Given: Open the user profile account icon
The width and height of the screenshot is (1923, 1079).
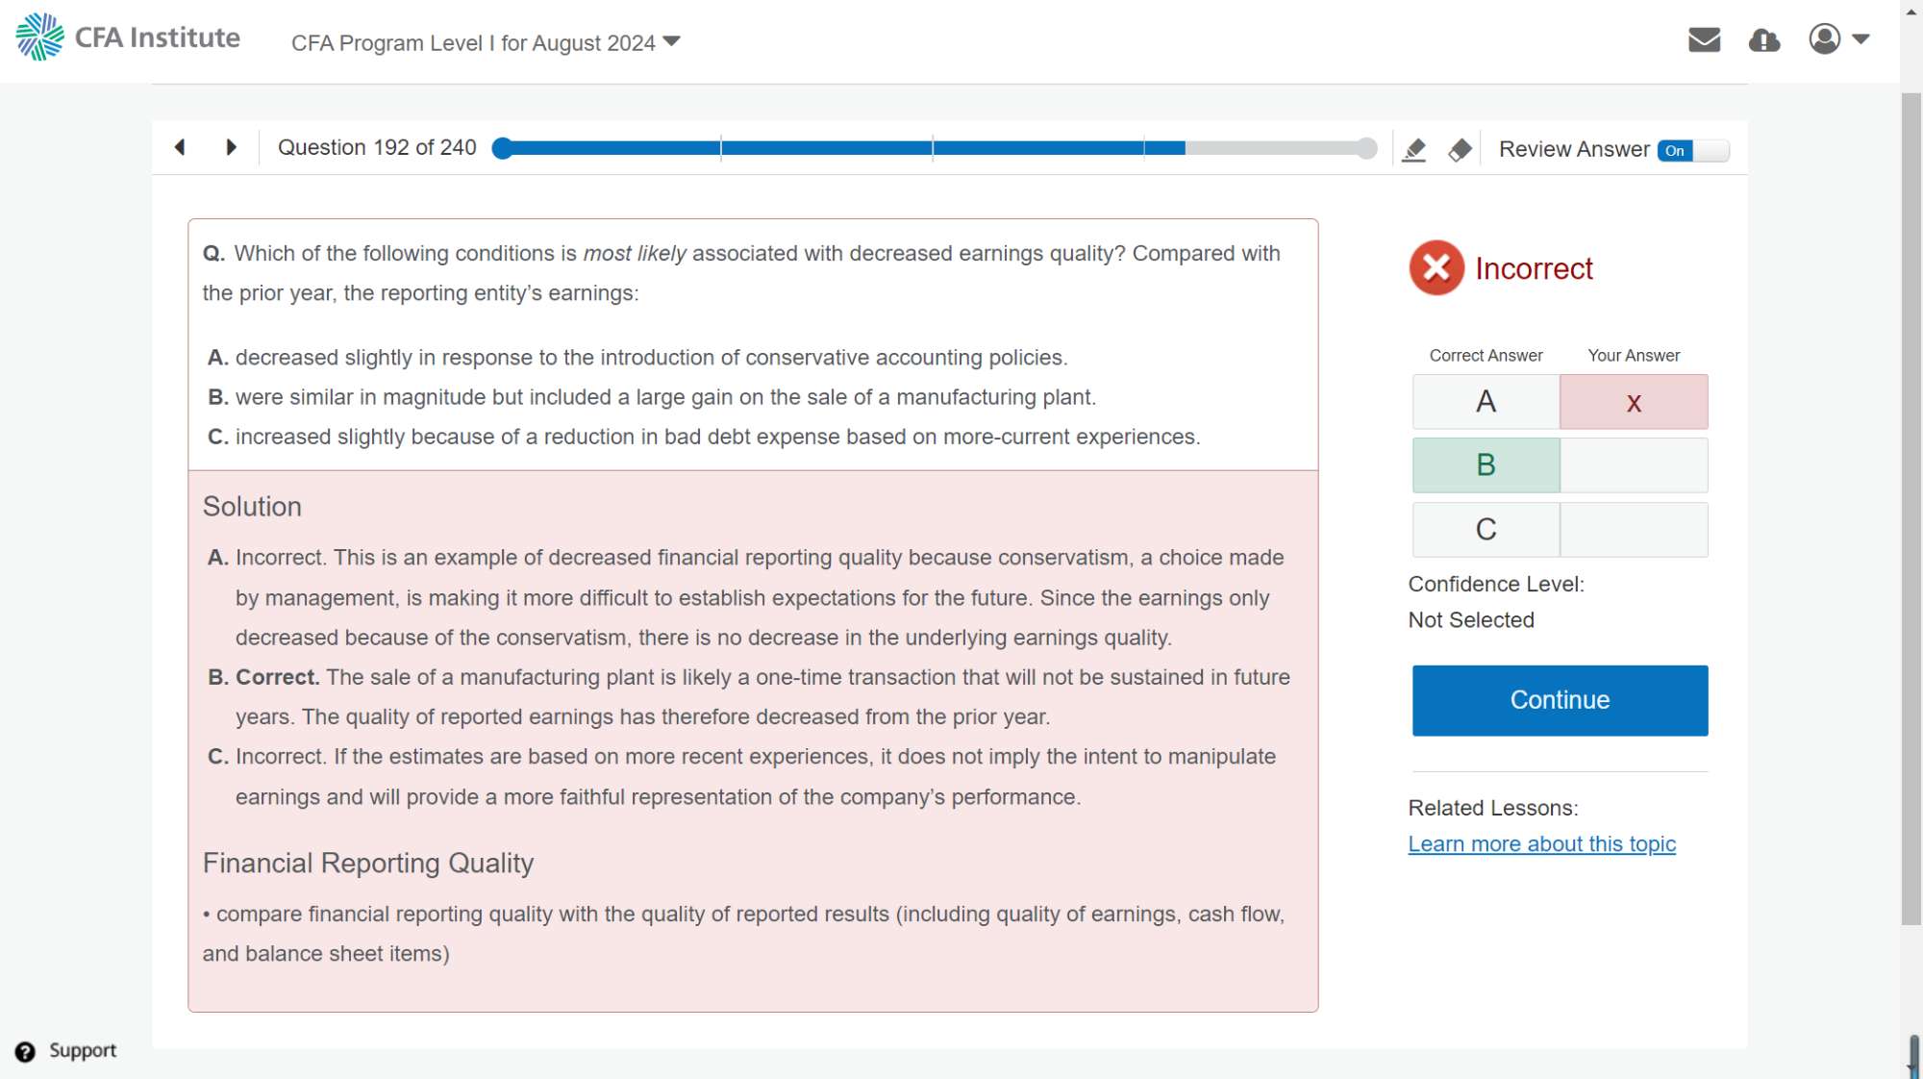Looking at the screenshot, I should [1824, 39].
